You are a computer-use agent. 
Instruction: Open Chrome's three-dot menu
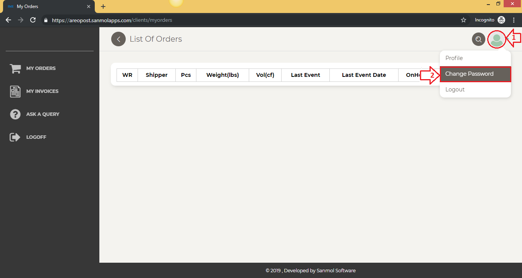(514, 20)
